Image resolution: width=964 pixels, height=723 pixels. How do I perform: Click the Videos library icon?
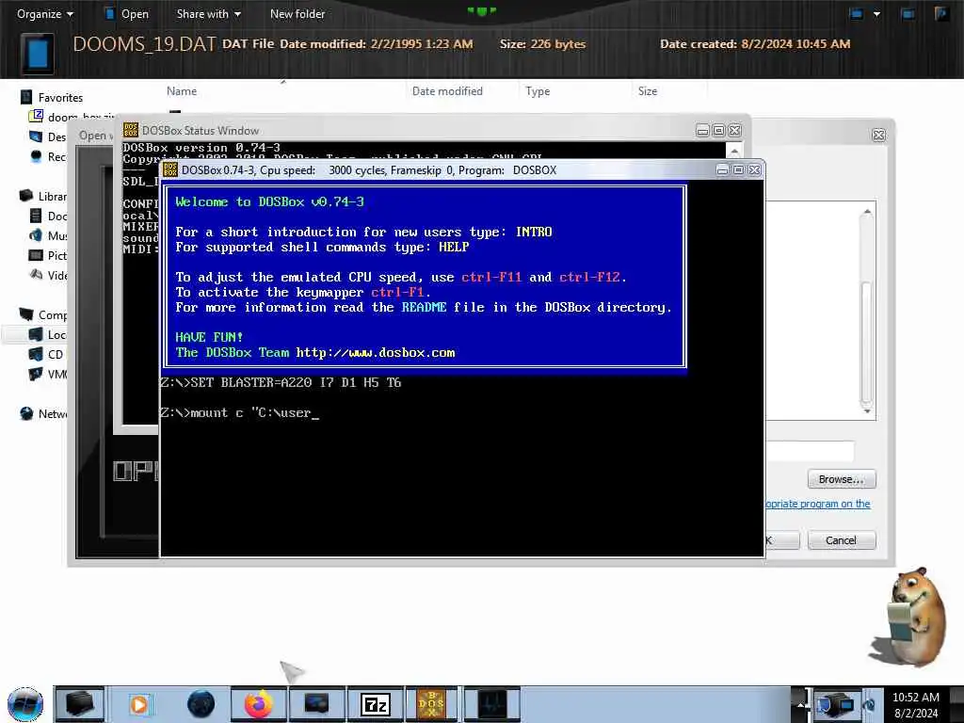tap(36, 275)
